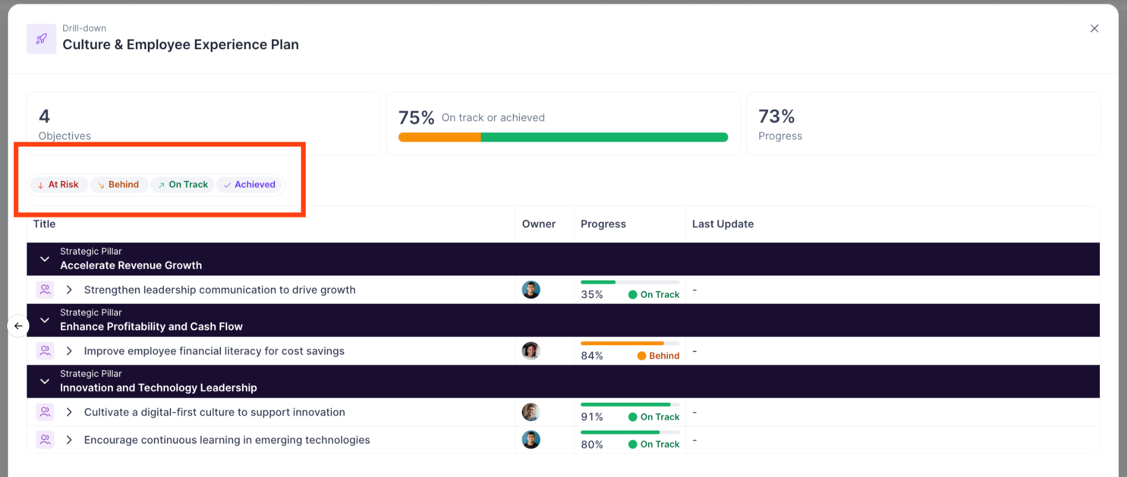Image resolution: width=1127 pixels, height=477 pixels.
Task: Click people icon beside Strengthen leadership communication
Action: (x=45, y=289)
